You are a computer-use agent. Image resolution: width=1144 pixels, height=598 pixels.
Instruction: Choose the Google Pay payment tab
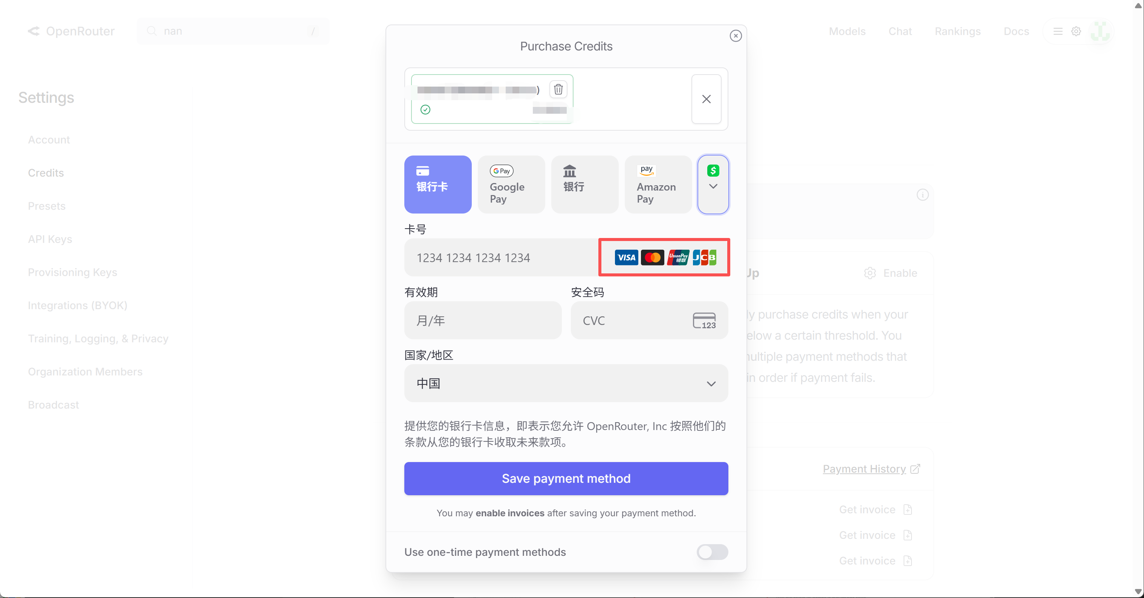[x=511, y=184]
